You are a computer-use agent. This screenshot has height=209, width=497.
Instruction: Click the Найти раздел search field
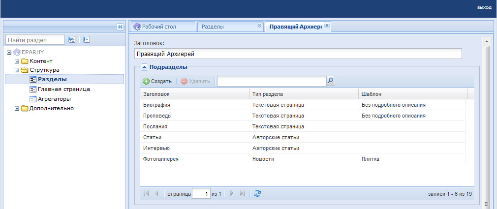coord(35,40)
